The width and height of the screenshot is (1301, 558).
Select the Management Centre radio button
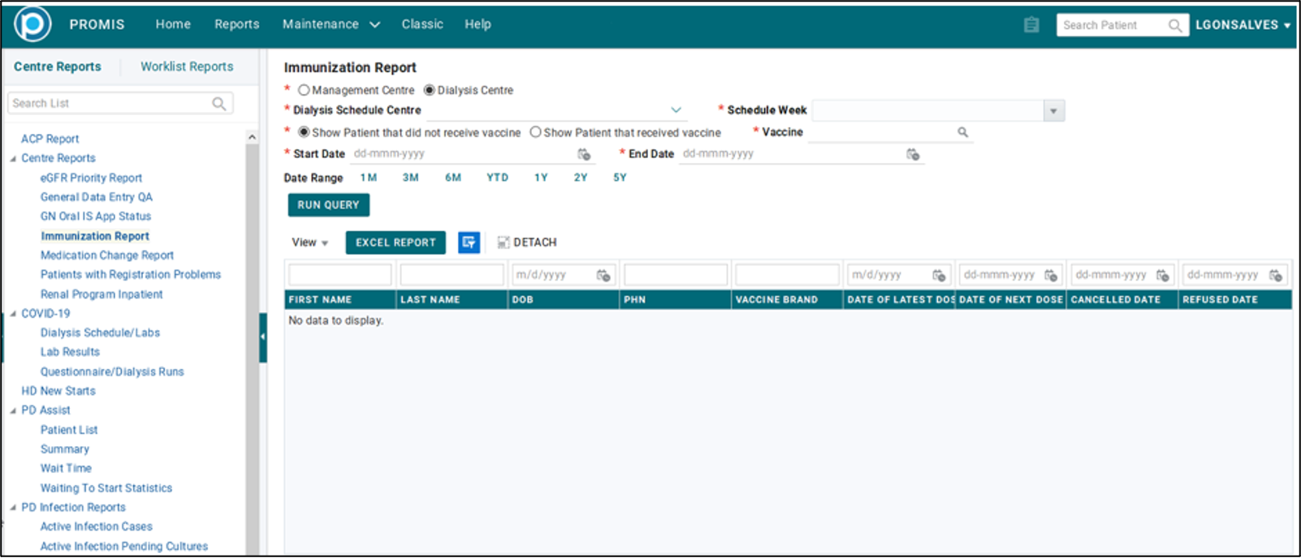click(x=304, y=90)
